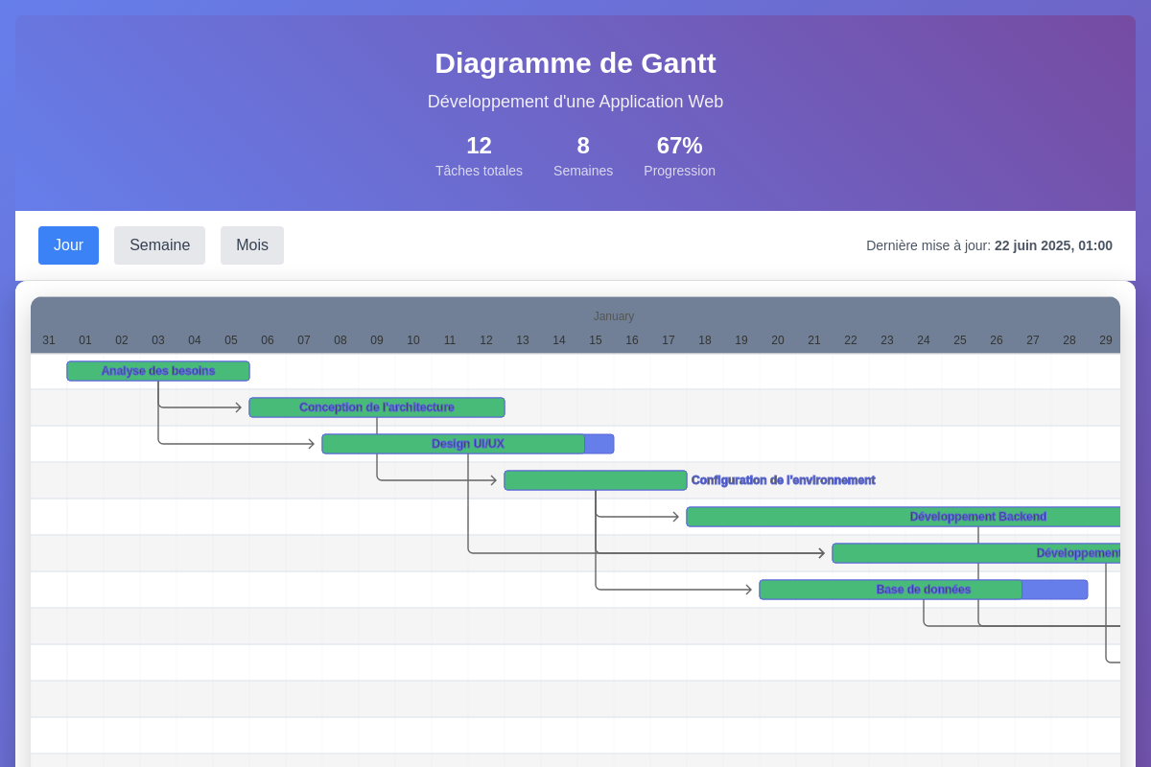Switch to the Mois view
This screenshot has height=767, width=1151.
click(251, 245)
